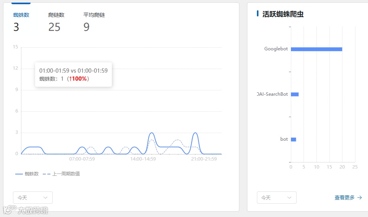The width and height of the screenshot is (368, 217).
Task: Select the 平均爬链 metric tab
Action: pos(94,15)
